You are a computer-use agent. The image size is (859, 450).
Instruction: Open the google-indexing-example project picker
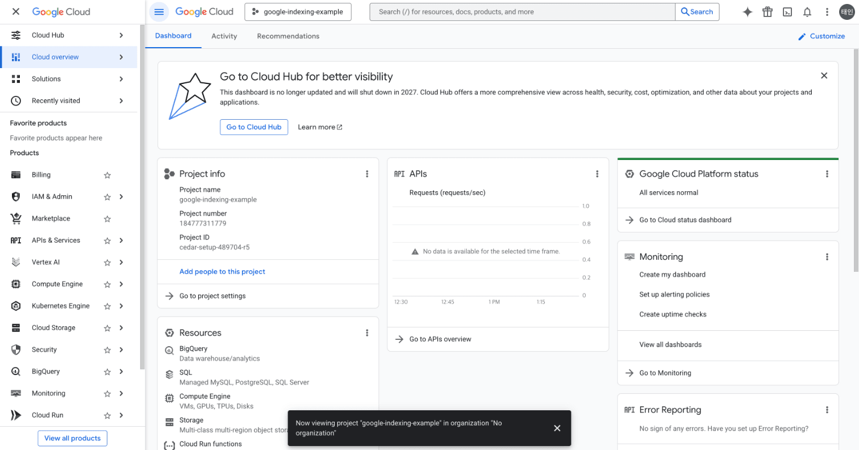point(298,12)
